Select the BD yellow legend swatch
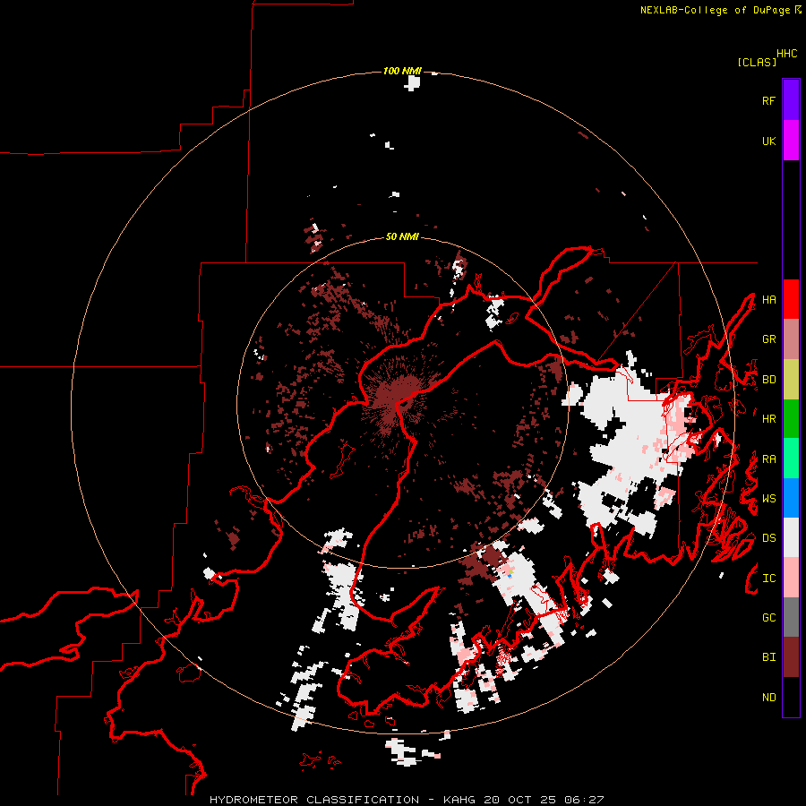The width and height of the screenshot is (806, 806). (791, 380)
